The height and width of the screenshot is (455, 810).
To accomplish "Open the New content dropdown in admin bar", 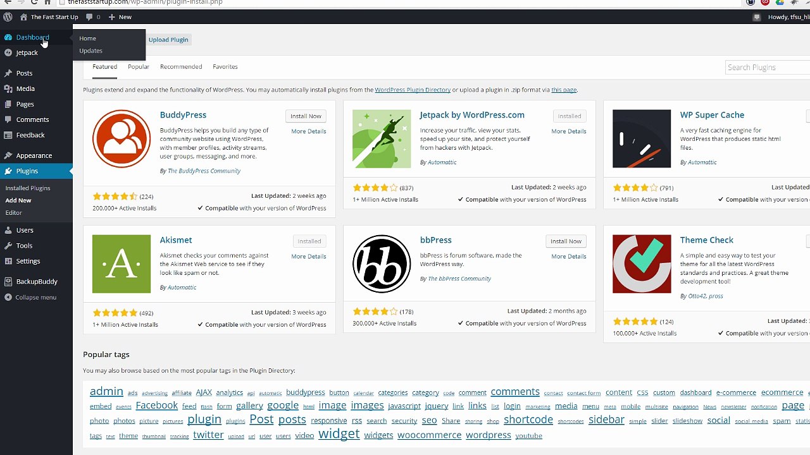I will tap(120, 17).
